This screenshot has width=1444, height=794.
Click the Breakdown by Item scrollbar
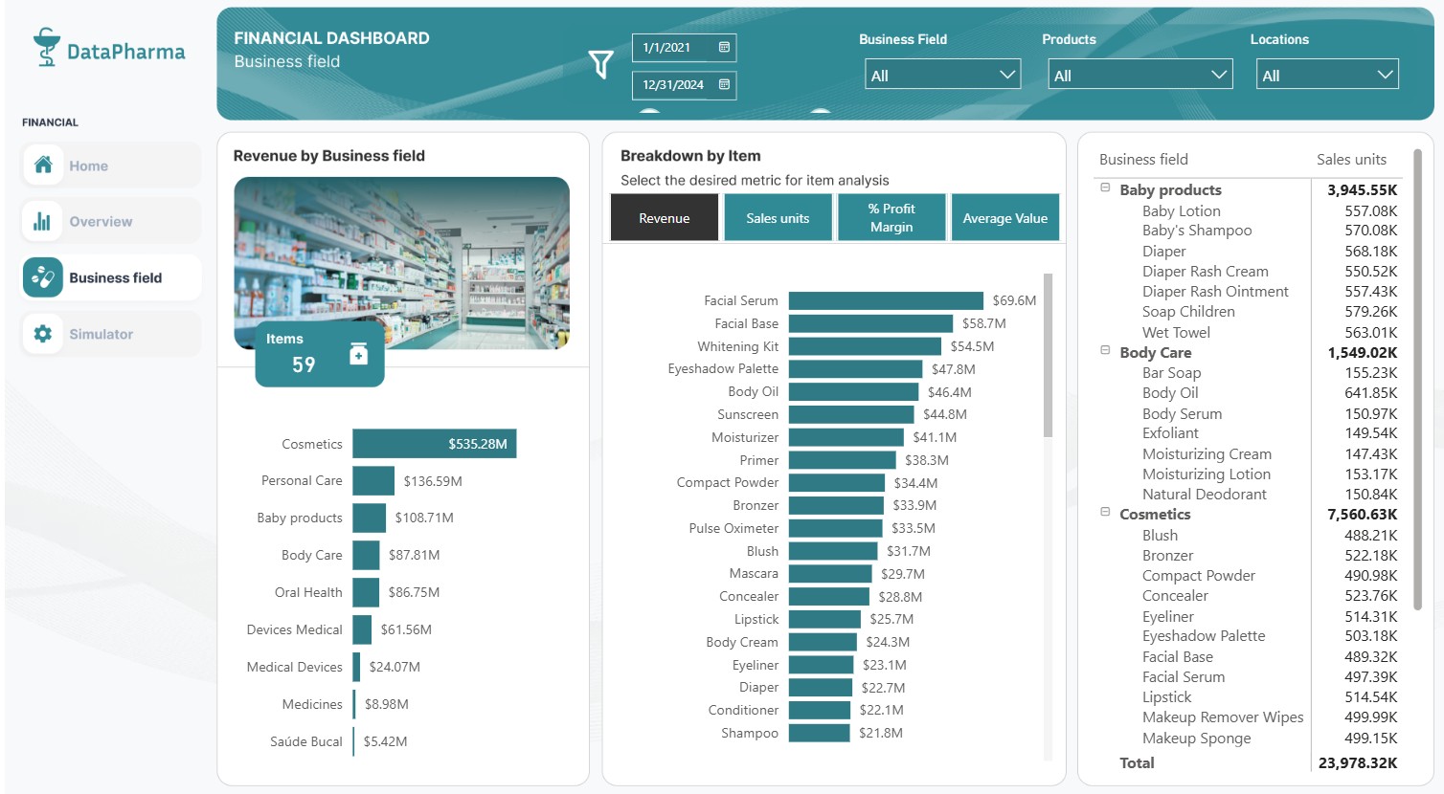point(1048,356)
